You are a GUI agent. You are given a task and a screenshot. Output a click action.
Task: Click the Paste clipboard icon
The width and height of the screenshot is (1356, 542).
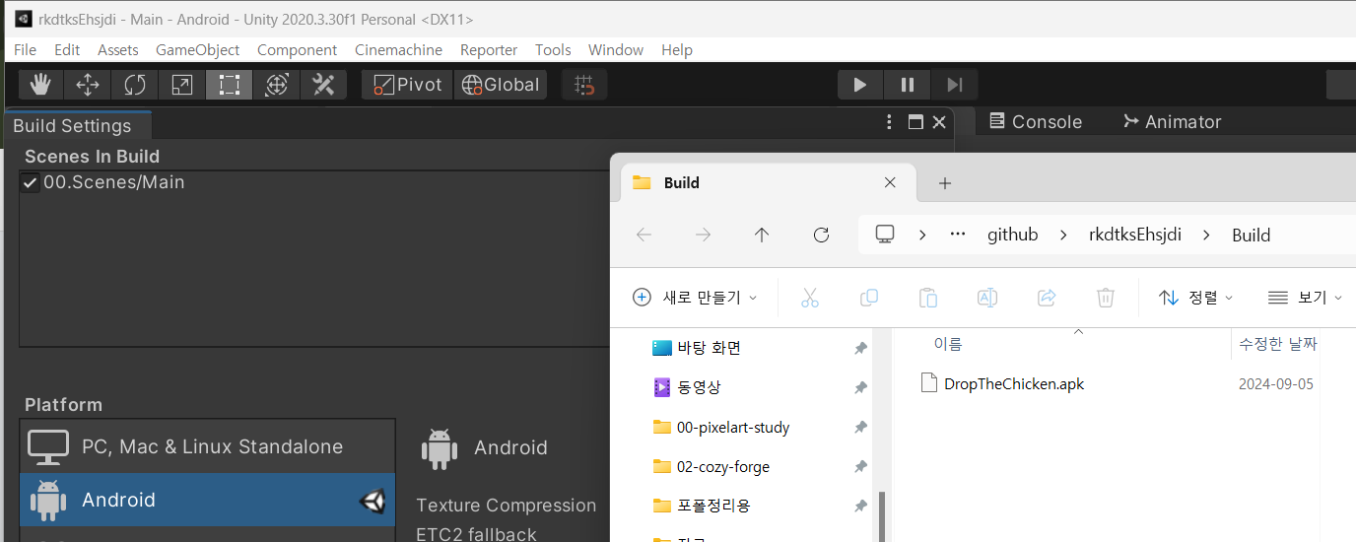[928, 297]
